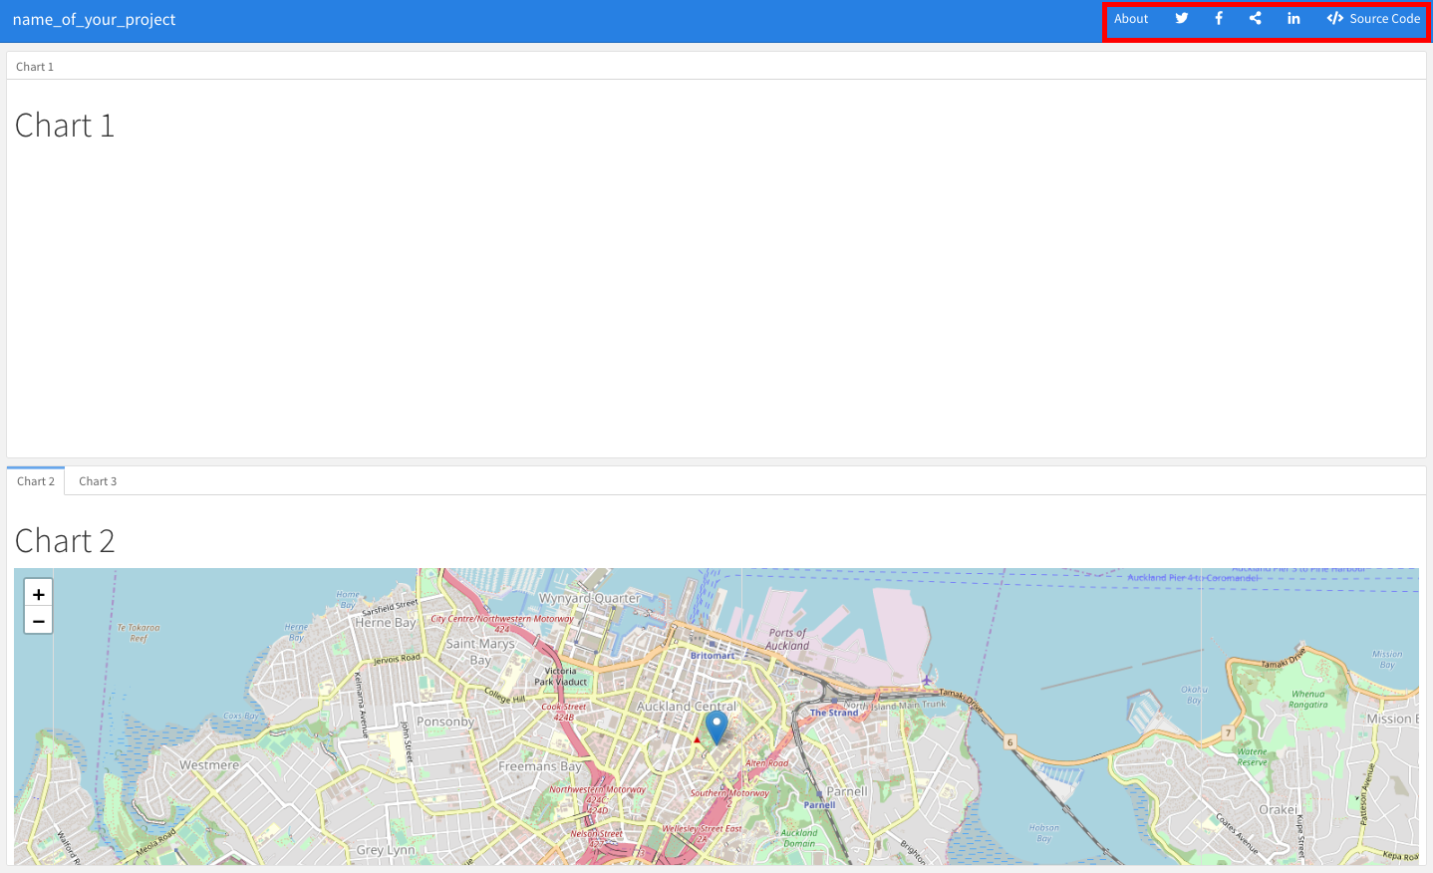Click the name_of_your_project title

tap(94, 20)
